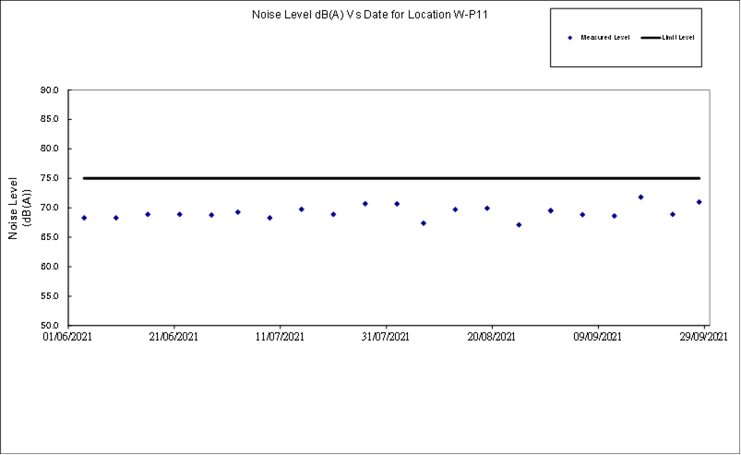This screenshot has width=741, height=455.
Task: Click the 11/07/2021 date axis label
Action: pos(280,338)
